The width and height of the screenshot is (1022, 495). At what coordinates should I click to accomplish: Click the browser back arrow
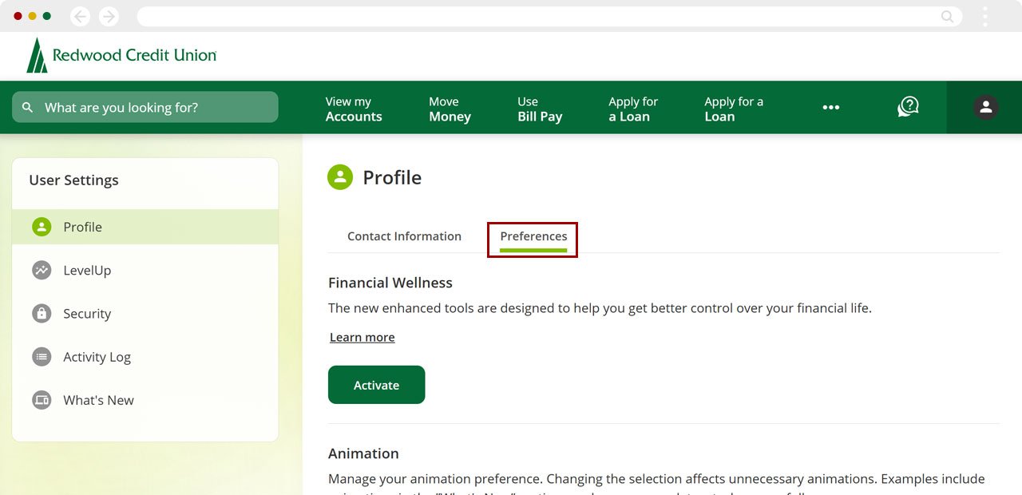[79, 16]
